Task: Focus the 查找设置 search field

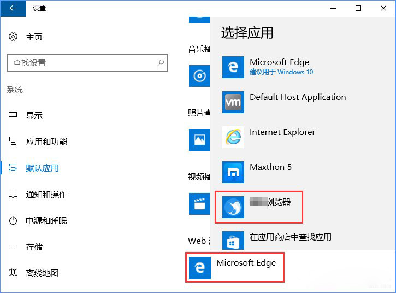Action: coord(82,63)
